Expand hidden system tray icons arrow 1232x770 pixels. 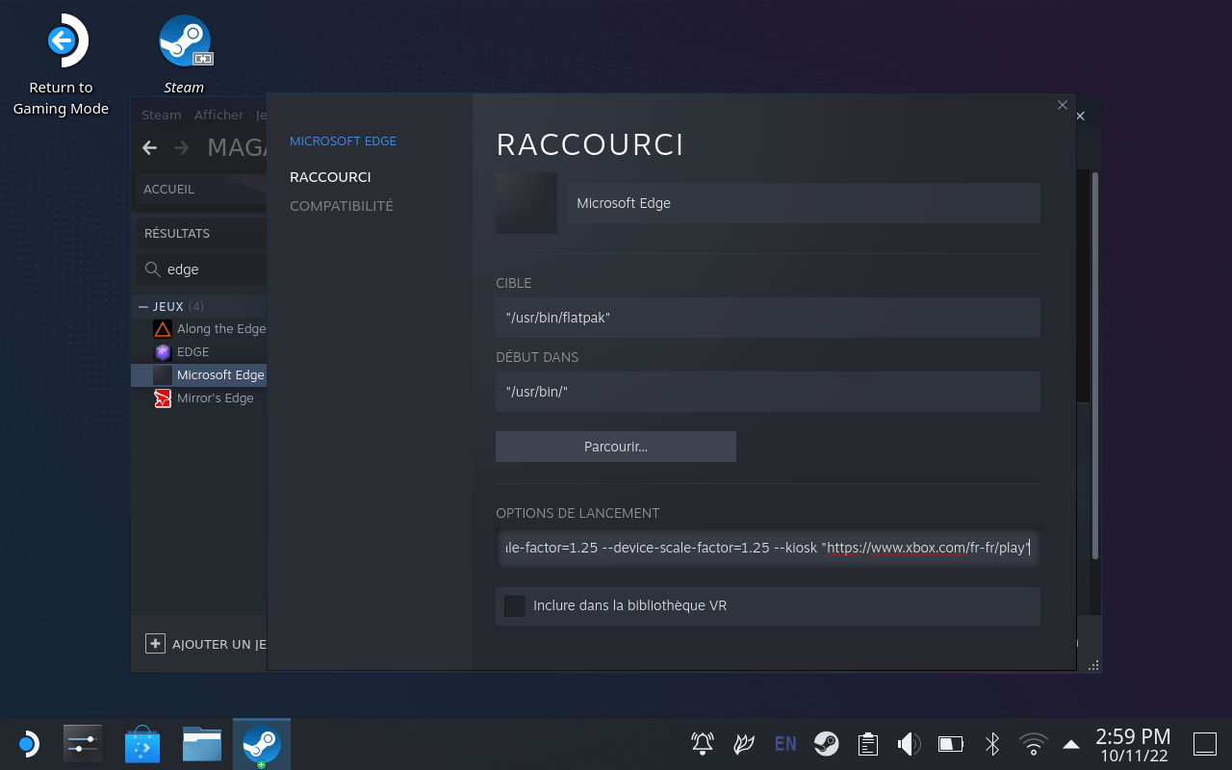[x=1071, y=743]
